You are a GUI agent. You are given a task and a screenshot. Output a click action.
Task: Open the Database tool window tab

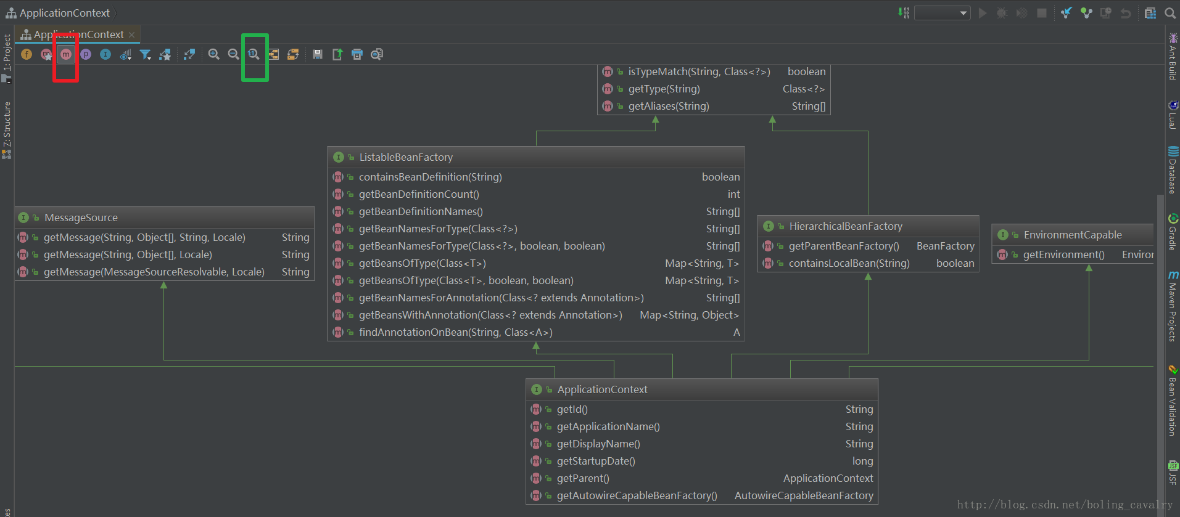1173,171
